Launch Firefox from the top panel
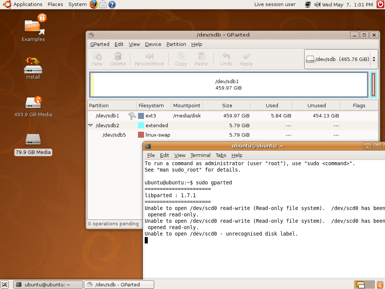Viewport: 385px width, 289px height. tap(94, 5)
